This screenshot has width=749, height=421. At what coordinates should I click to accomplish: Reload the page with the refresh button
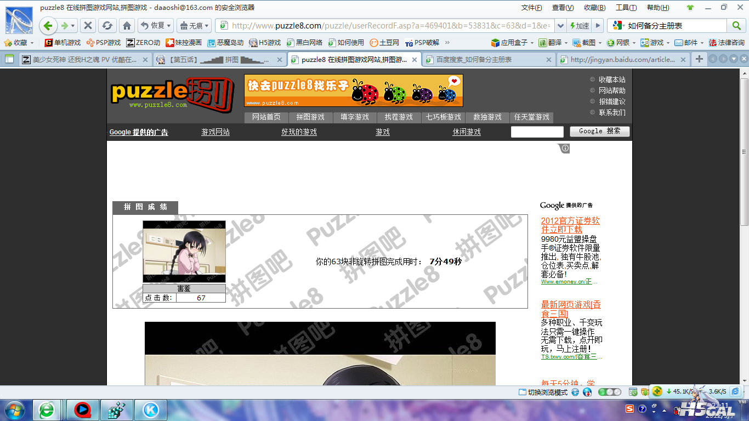point(107,26)
